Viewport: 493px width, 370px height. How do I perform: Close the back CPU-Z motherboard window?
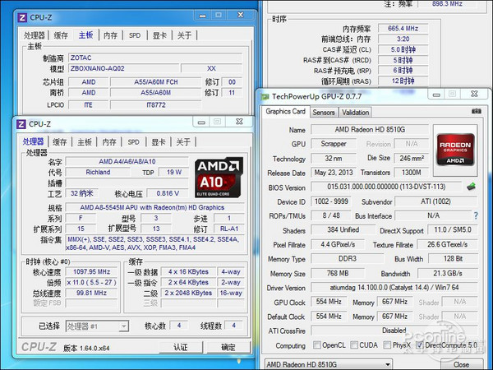pos(241,15)
